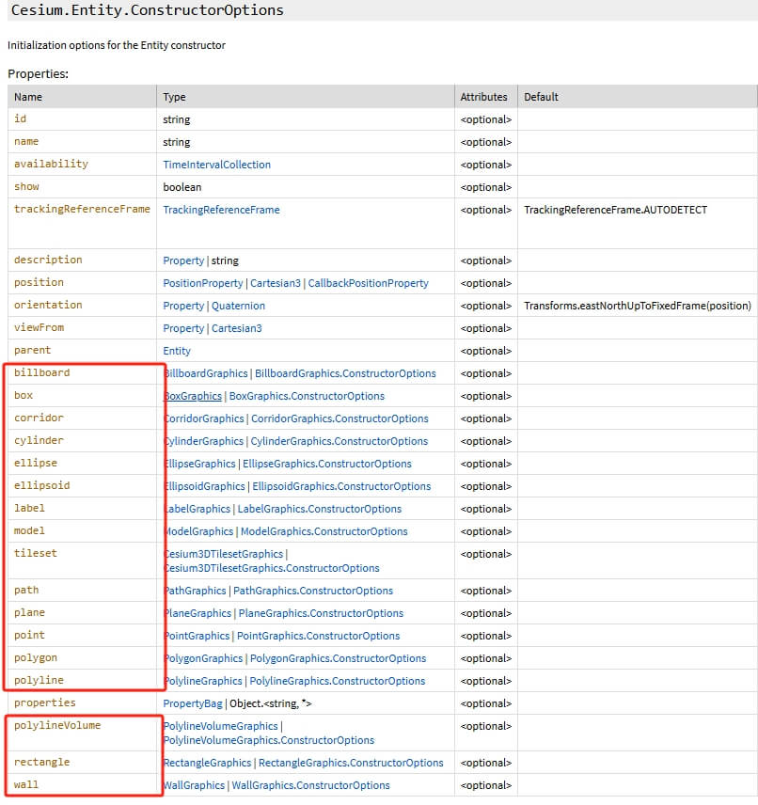
Task: Open the Entity link in parent row
Action: [177, 351]
